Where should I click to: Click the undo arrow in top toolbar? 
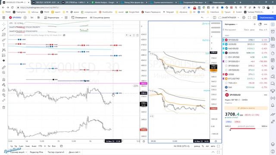[202, 18]
